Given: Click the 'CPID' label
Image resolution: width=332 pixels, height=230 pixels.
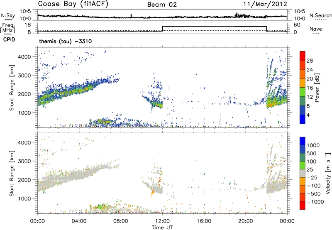Looking at the screenshot, I should 9,39.
